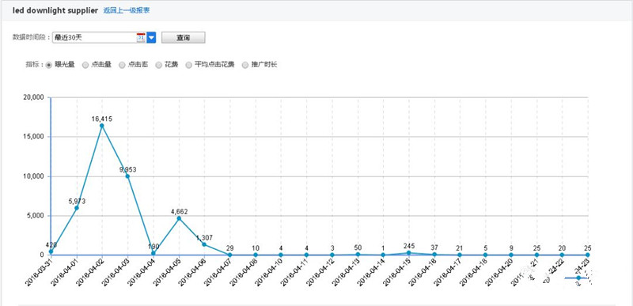The height and width of the screenshot is (306, 633).
Task: Follow the 返回上一级报表 link
Action: tap(127, 10)
